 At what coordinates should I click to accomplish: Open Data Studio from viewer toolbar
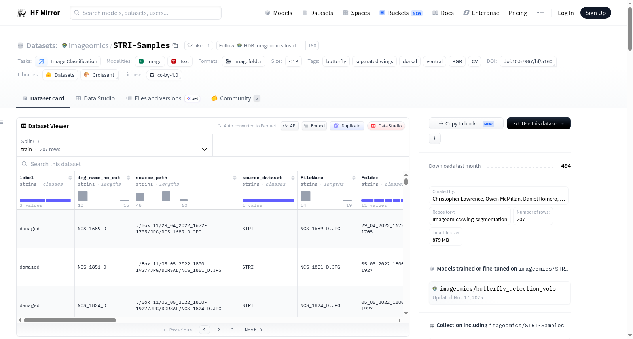tap(386, 126)
